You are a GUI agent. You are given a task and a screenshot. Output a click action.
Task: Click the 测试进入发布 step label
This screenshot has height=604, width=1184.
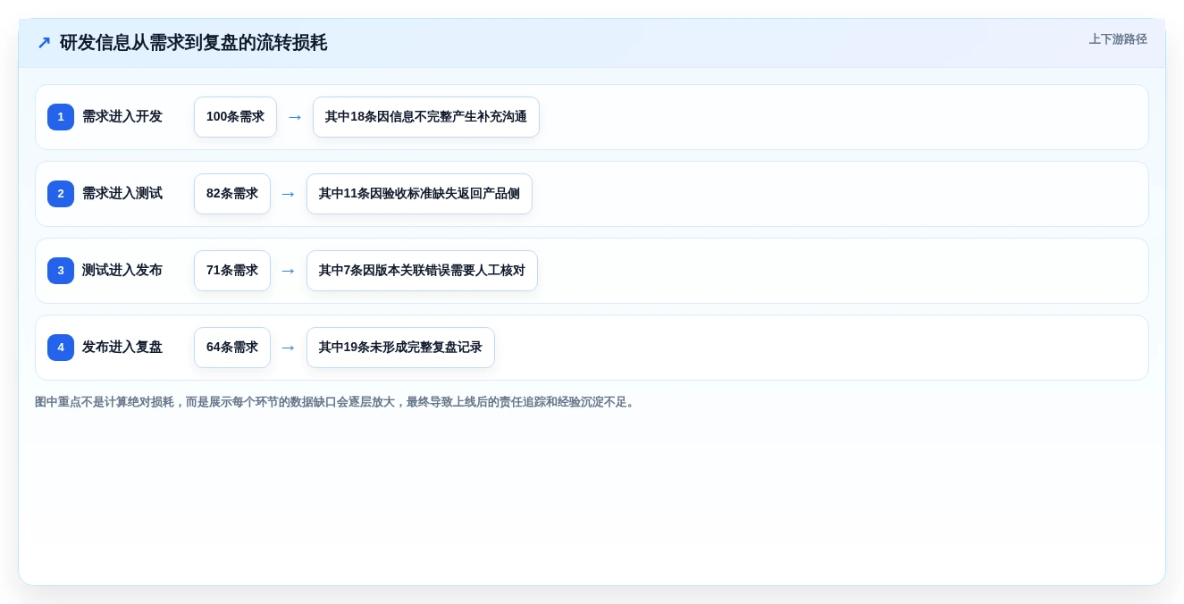click(x=122, y=271)
